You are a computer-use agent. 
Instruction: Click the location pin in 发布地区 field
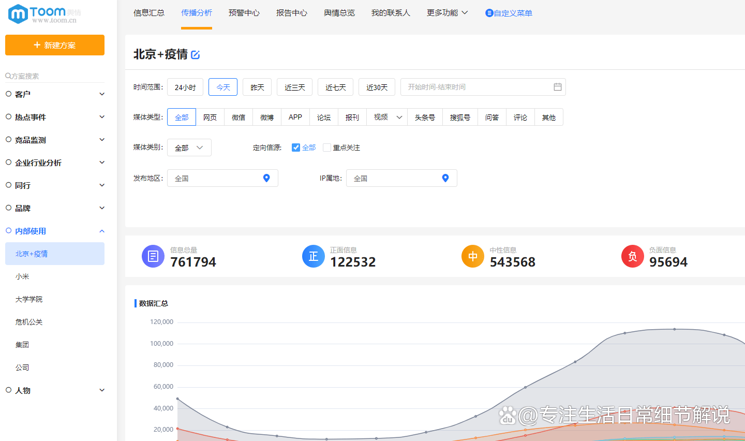pos(266,178)
